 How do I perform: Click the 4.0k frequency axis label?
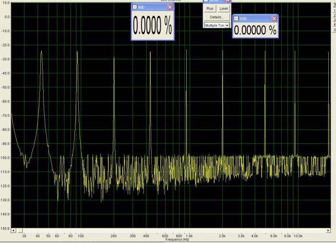pos(255,236)
